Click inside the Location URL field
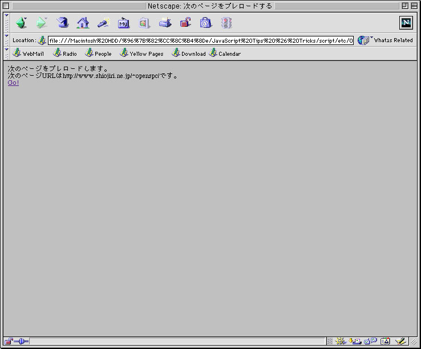Screen dimensions: 421x349 (201, 40)
